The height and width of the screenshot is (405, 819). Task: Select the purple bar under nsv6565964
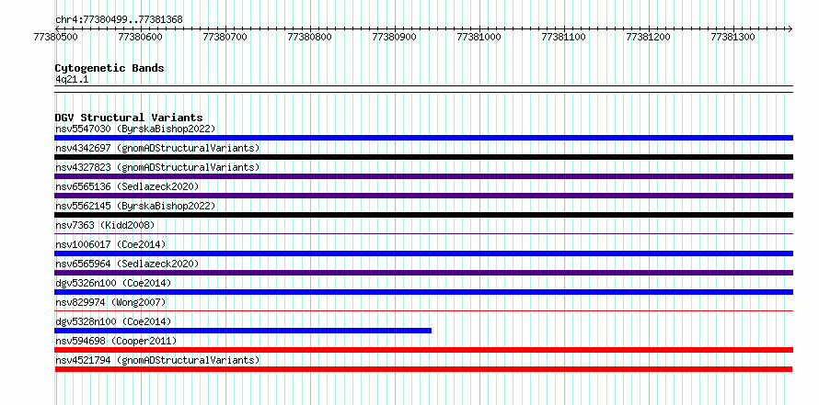[423, 273]
